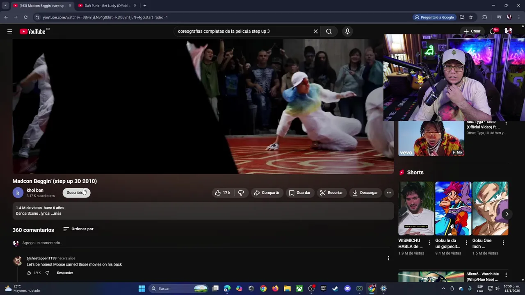Open the khoi ban channel name link
Screen dimensions: 525x295
[35, 190]
